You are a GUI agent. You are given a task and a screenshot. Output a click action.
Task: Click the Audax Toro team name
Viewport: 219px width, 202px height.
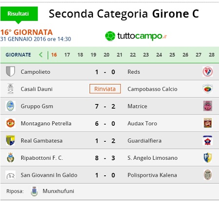click(142, 123)
